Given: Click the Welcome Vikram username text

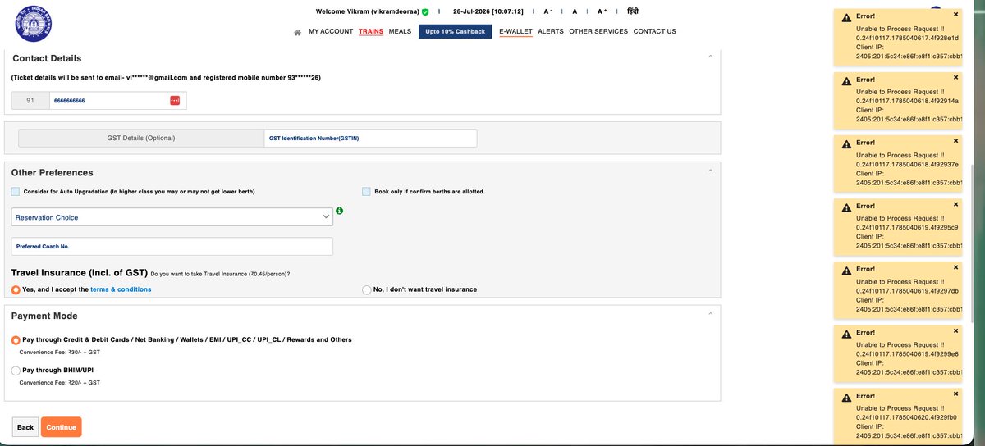Looking at the screenshot, I should [x=368, y=12].
